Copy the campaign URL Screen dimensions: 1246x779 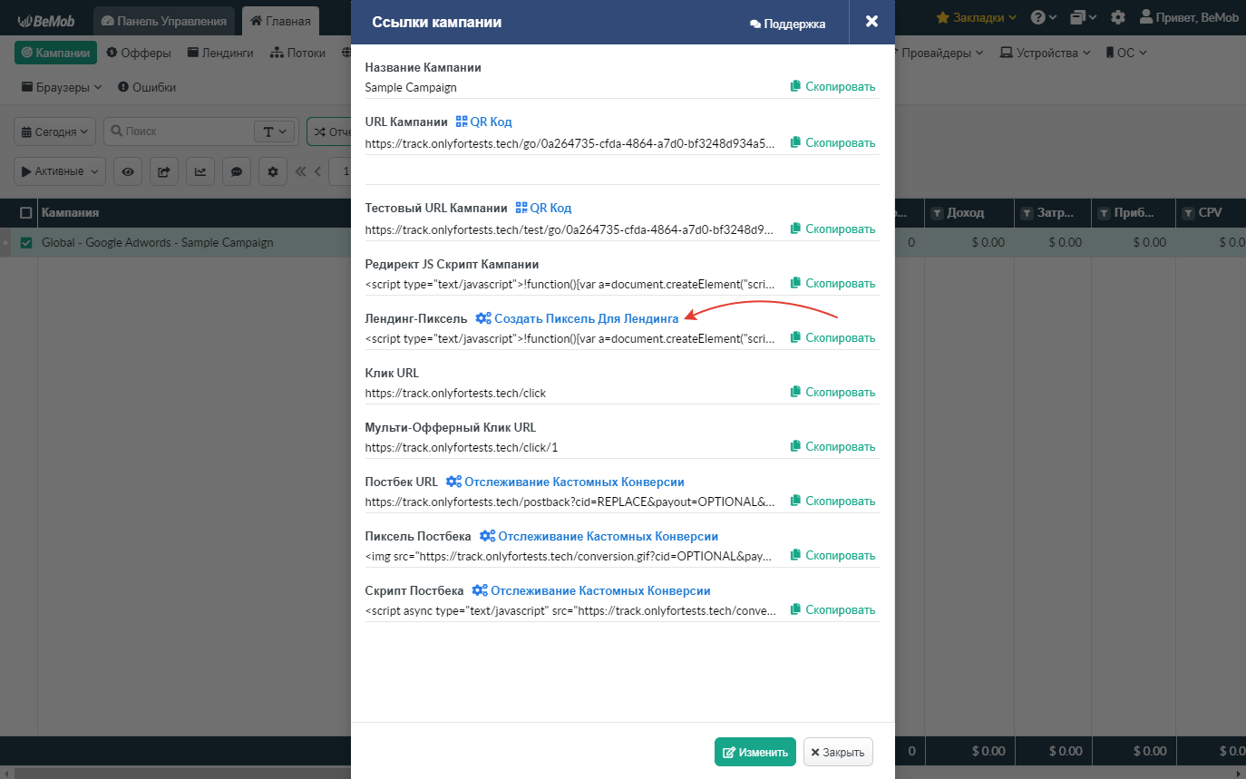(x=832, y=142)
